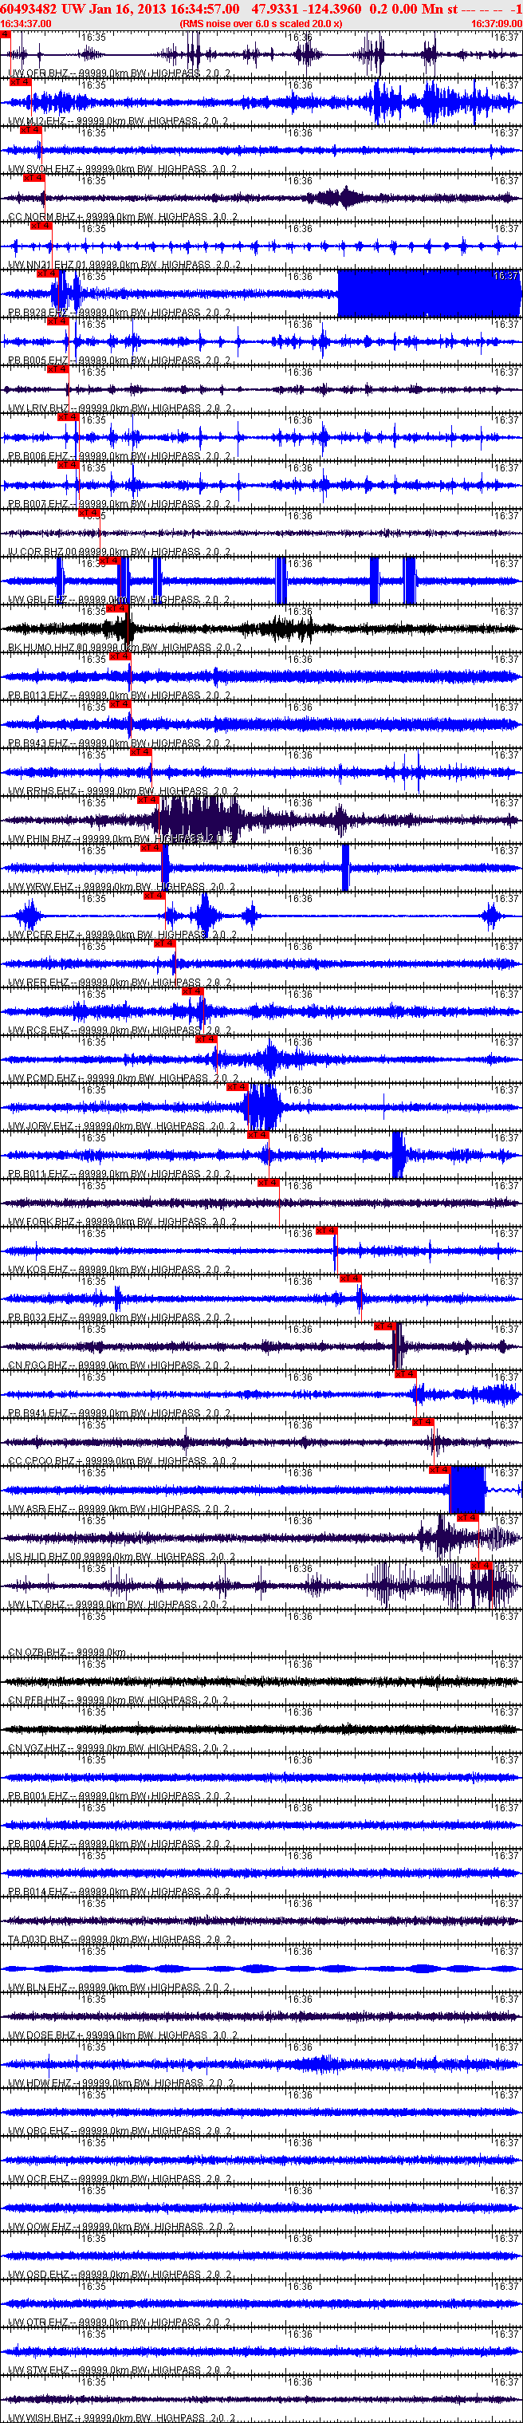Viewport: 523px width, 2423px height.
Task: Select the 'UW DOSE BHZ' station label
Action: coord(41,2036)
